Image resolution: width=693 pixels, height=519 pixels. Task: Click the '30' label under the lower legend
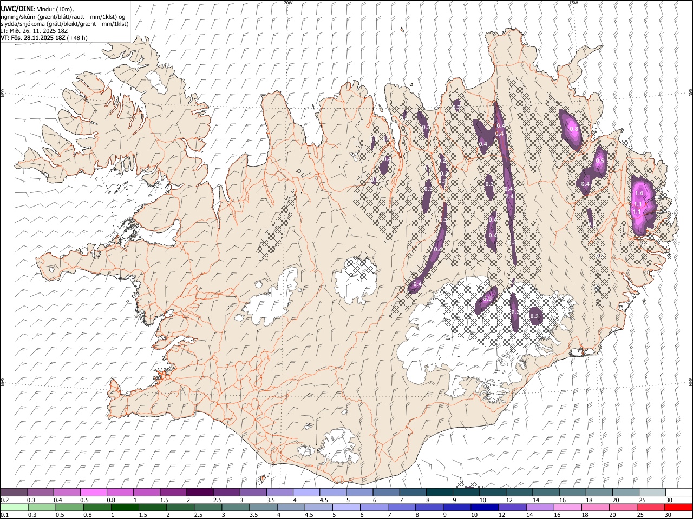[668, 515]
